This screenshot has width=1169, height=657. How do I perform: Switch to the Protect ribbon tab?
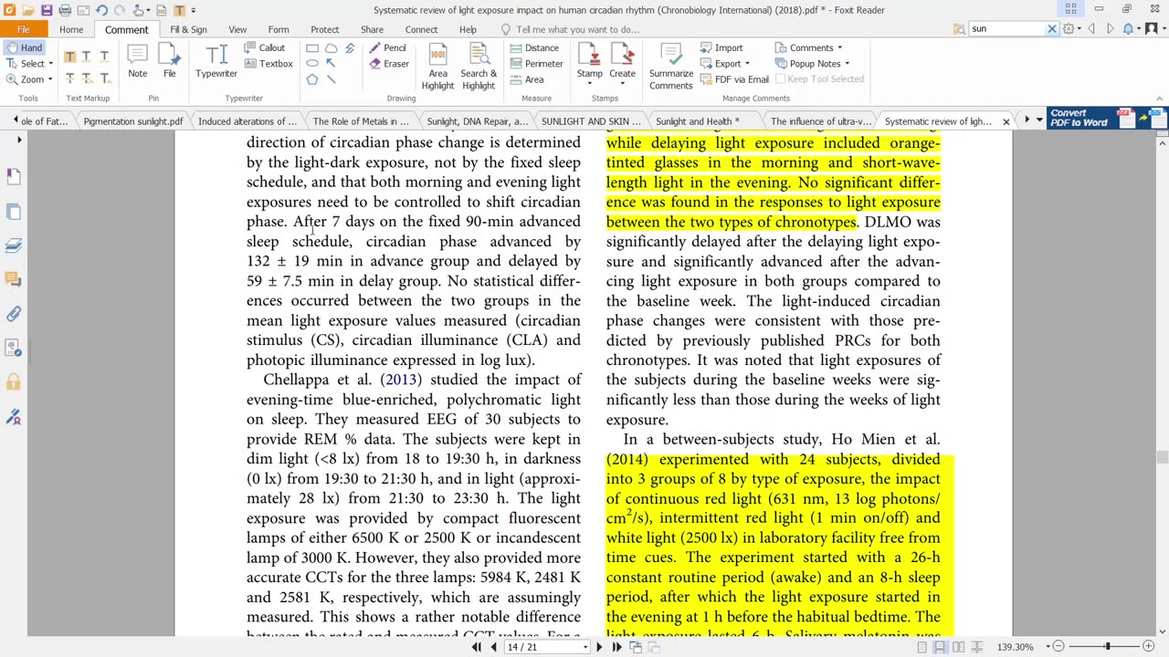[x=324, y=29]
